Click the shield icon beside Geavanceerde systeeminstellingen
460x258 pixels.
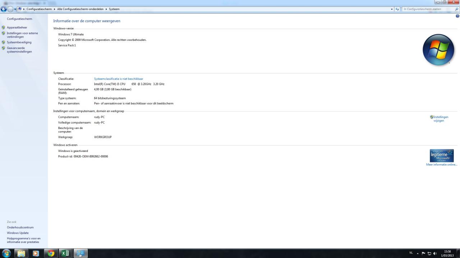(4, 48)
